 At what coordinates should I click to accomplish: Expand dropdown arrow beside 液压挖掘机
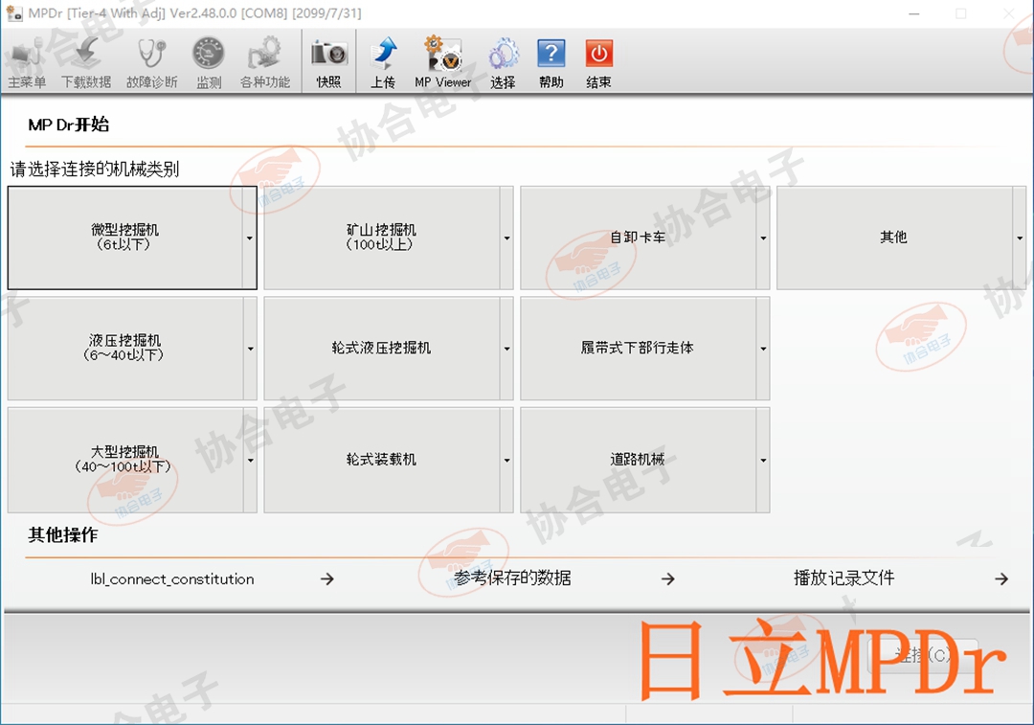click(250, 349)
